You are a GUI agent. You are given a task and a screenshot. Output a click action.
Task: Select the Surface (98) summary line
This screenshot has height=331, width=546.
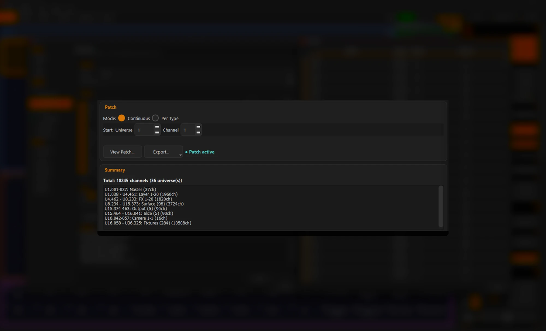(x=144, y=204)
